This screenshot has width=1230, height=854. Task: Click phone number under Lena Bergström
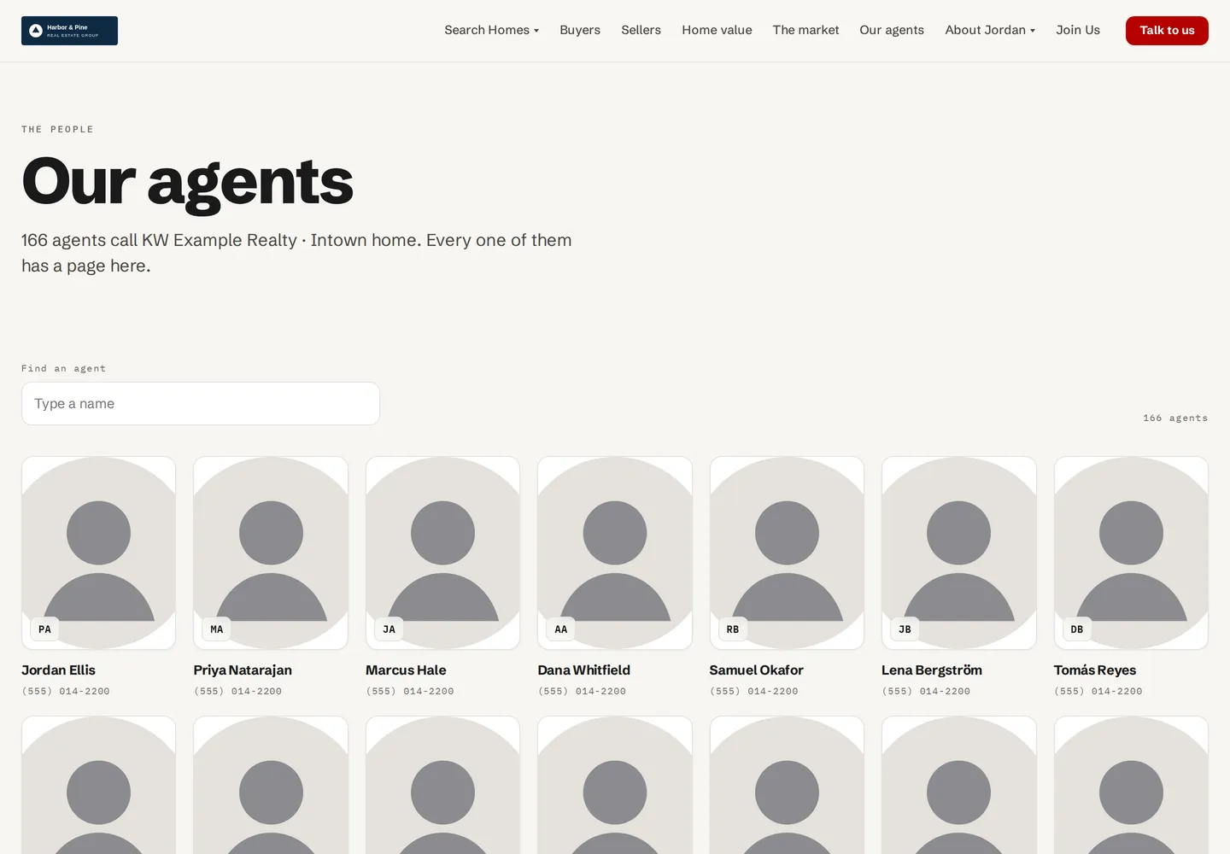[926, 692]
